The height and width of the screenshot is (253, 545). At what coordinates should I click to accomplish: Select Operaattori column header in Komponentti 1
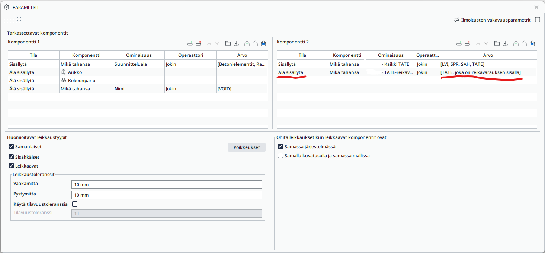(190, 55)
